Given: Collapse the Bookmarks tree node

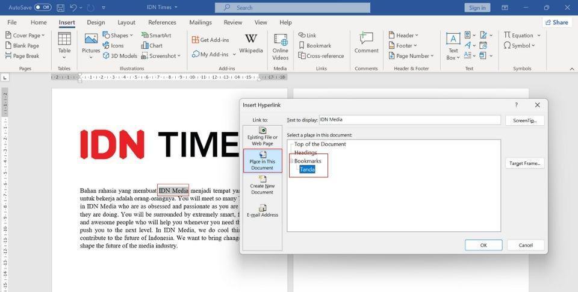Looking at the screenshot, I should pos(291,161).
